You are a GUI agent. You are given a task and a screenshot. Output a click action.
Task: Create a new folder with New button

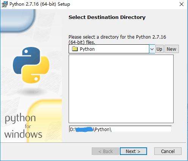tap(172, 49)
